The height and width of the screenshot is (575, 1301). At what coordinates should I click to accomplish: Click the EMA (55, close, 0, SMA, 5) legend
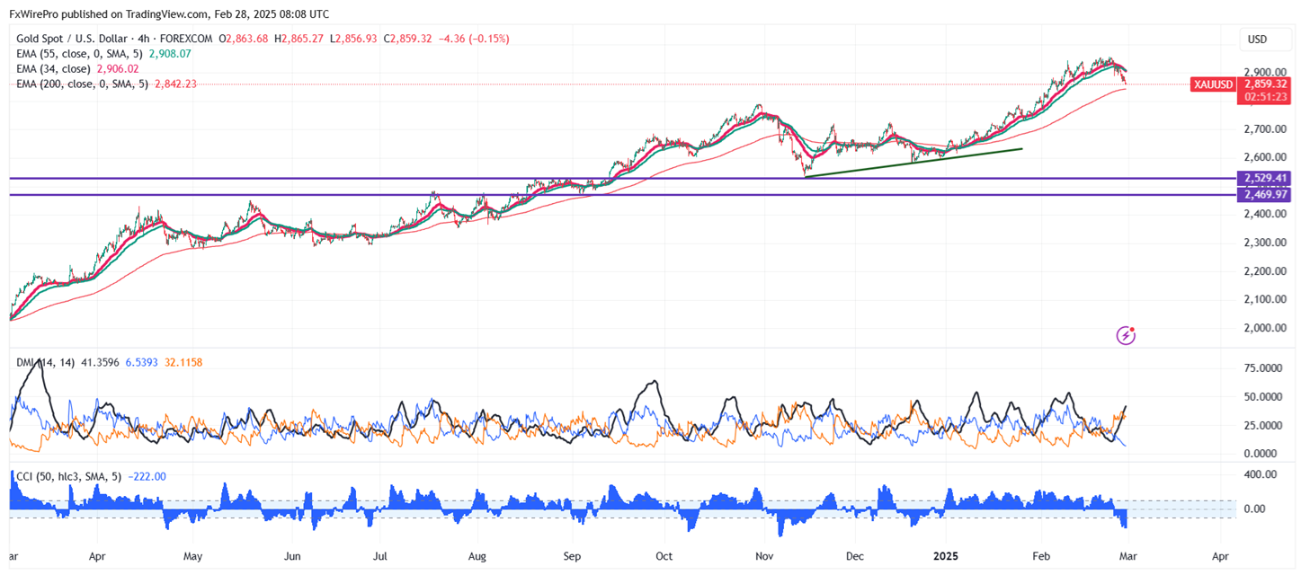click(77, 54)
